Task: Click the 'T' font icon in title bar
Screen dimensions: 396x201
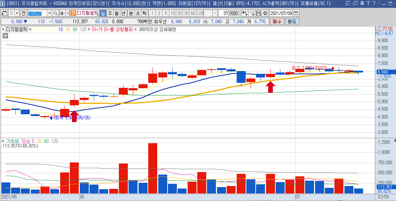Action: [368, 3]
